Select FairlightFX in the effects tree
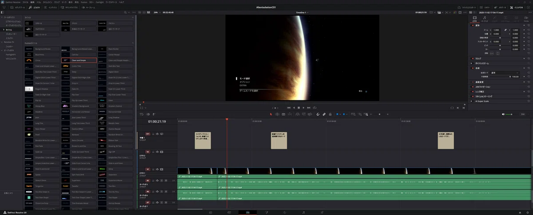 [x=10, y=54]
